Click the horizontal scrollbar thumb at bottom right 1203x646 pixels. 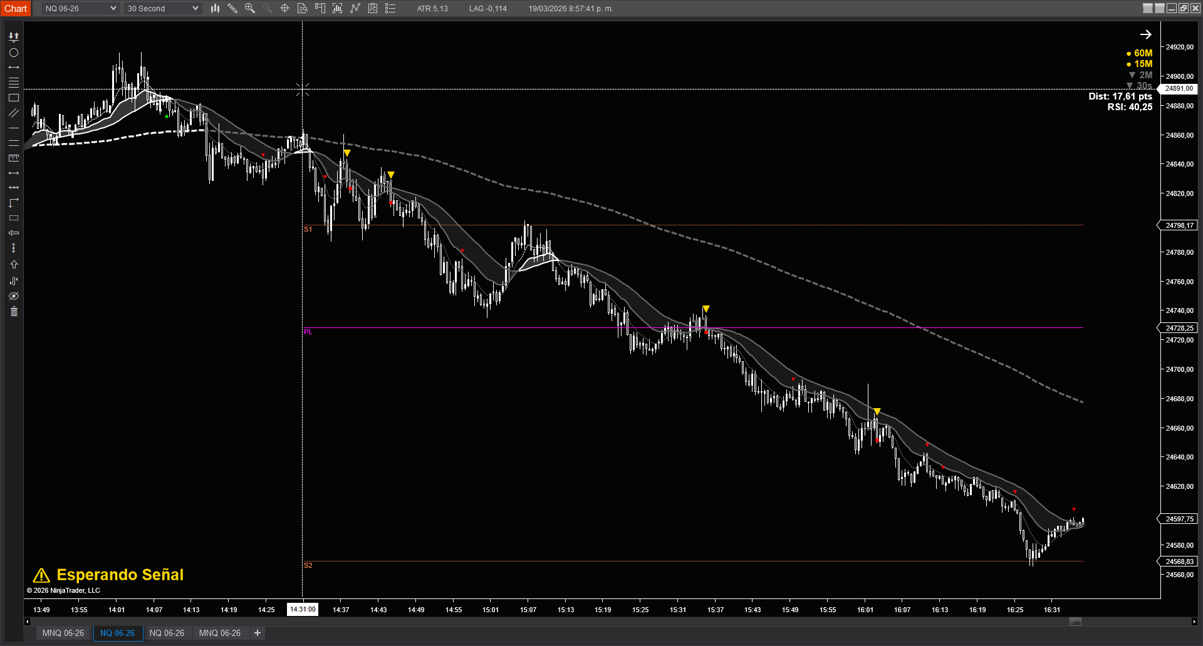(x=1075, y=622)
